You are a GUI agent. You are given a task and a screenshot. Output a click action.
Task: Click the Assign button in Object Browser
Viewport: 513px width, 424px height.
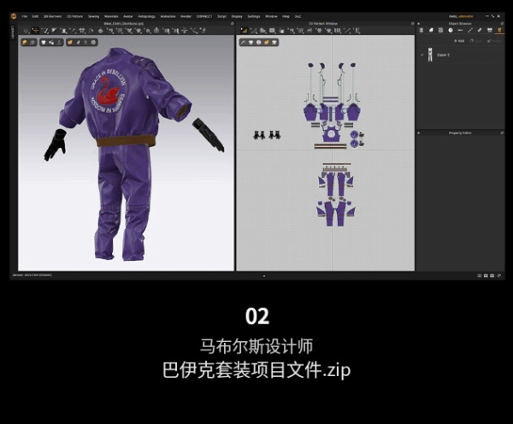(x=494, y=41)
